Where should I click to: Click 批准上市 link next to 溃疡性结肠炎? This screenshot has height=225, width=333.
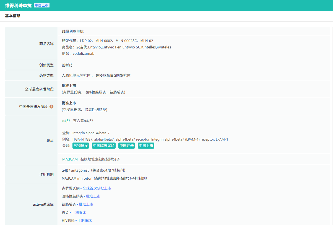93,196
